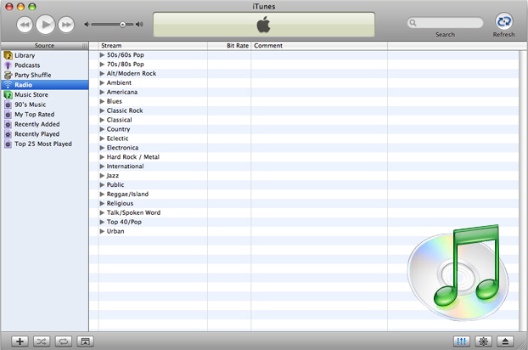Click the Play button
528x350 pixels.
coord(46,25)
